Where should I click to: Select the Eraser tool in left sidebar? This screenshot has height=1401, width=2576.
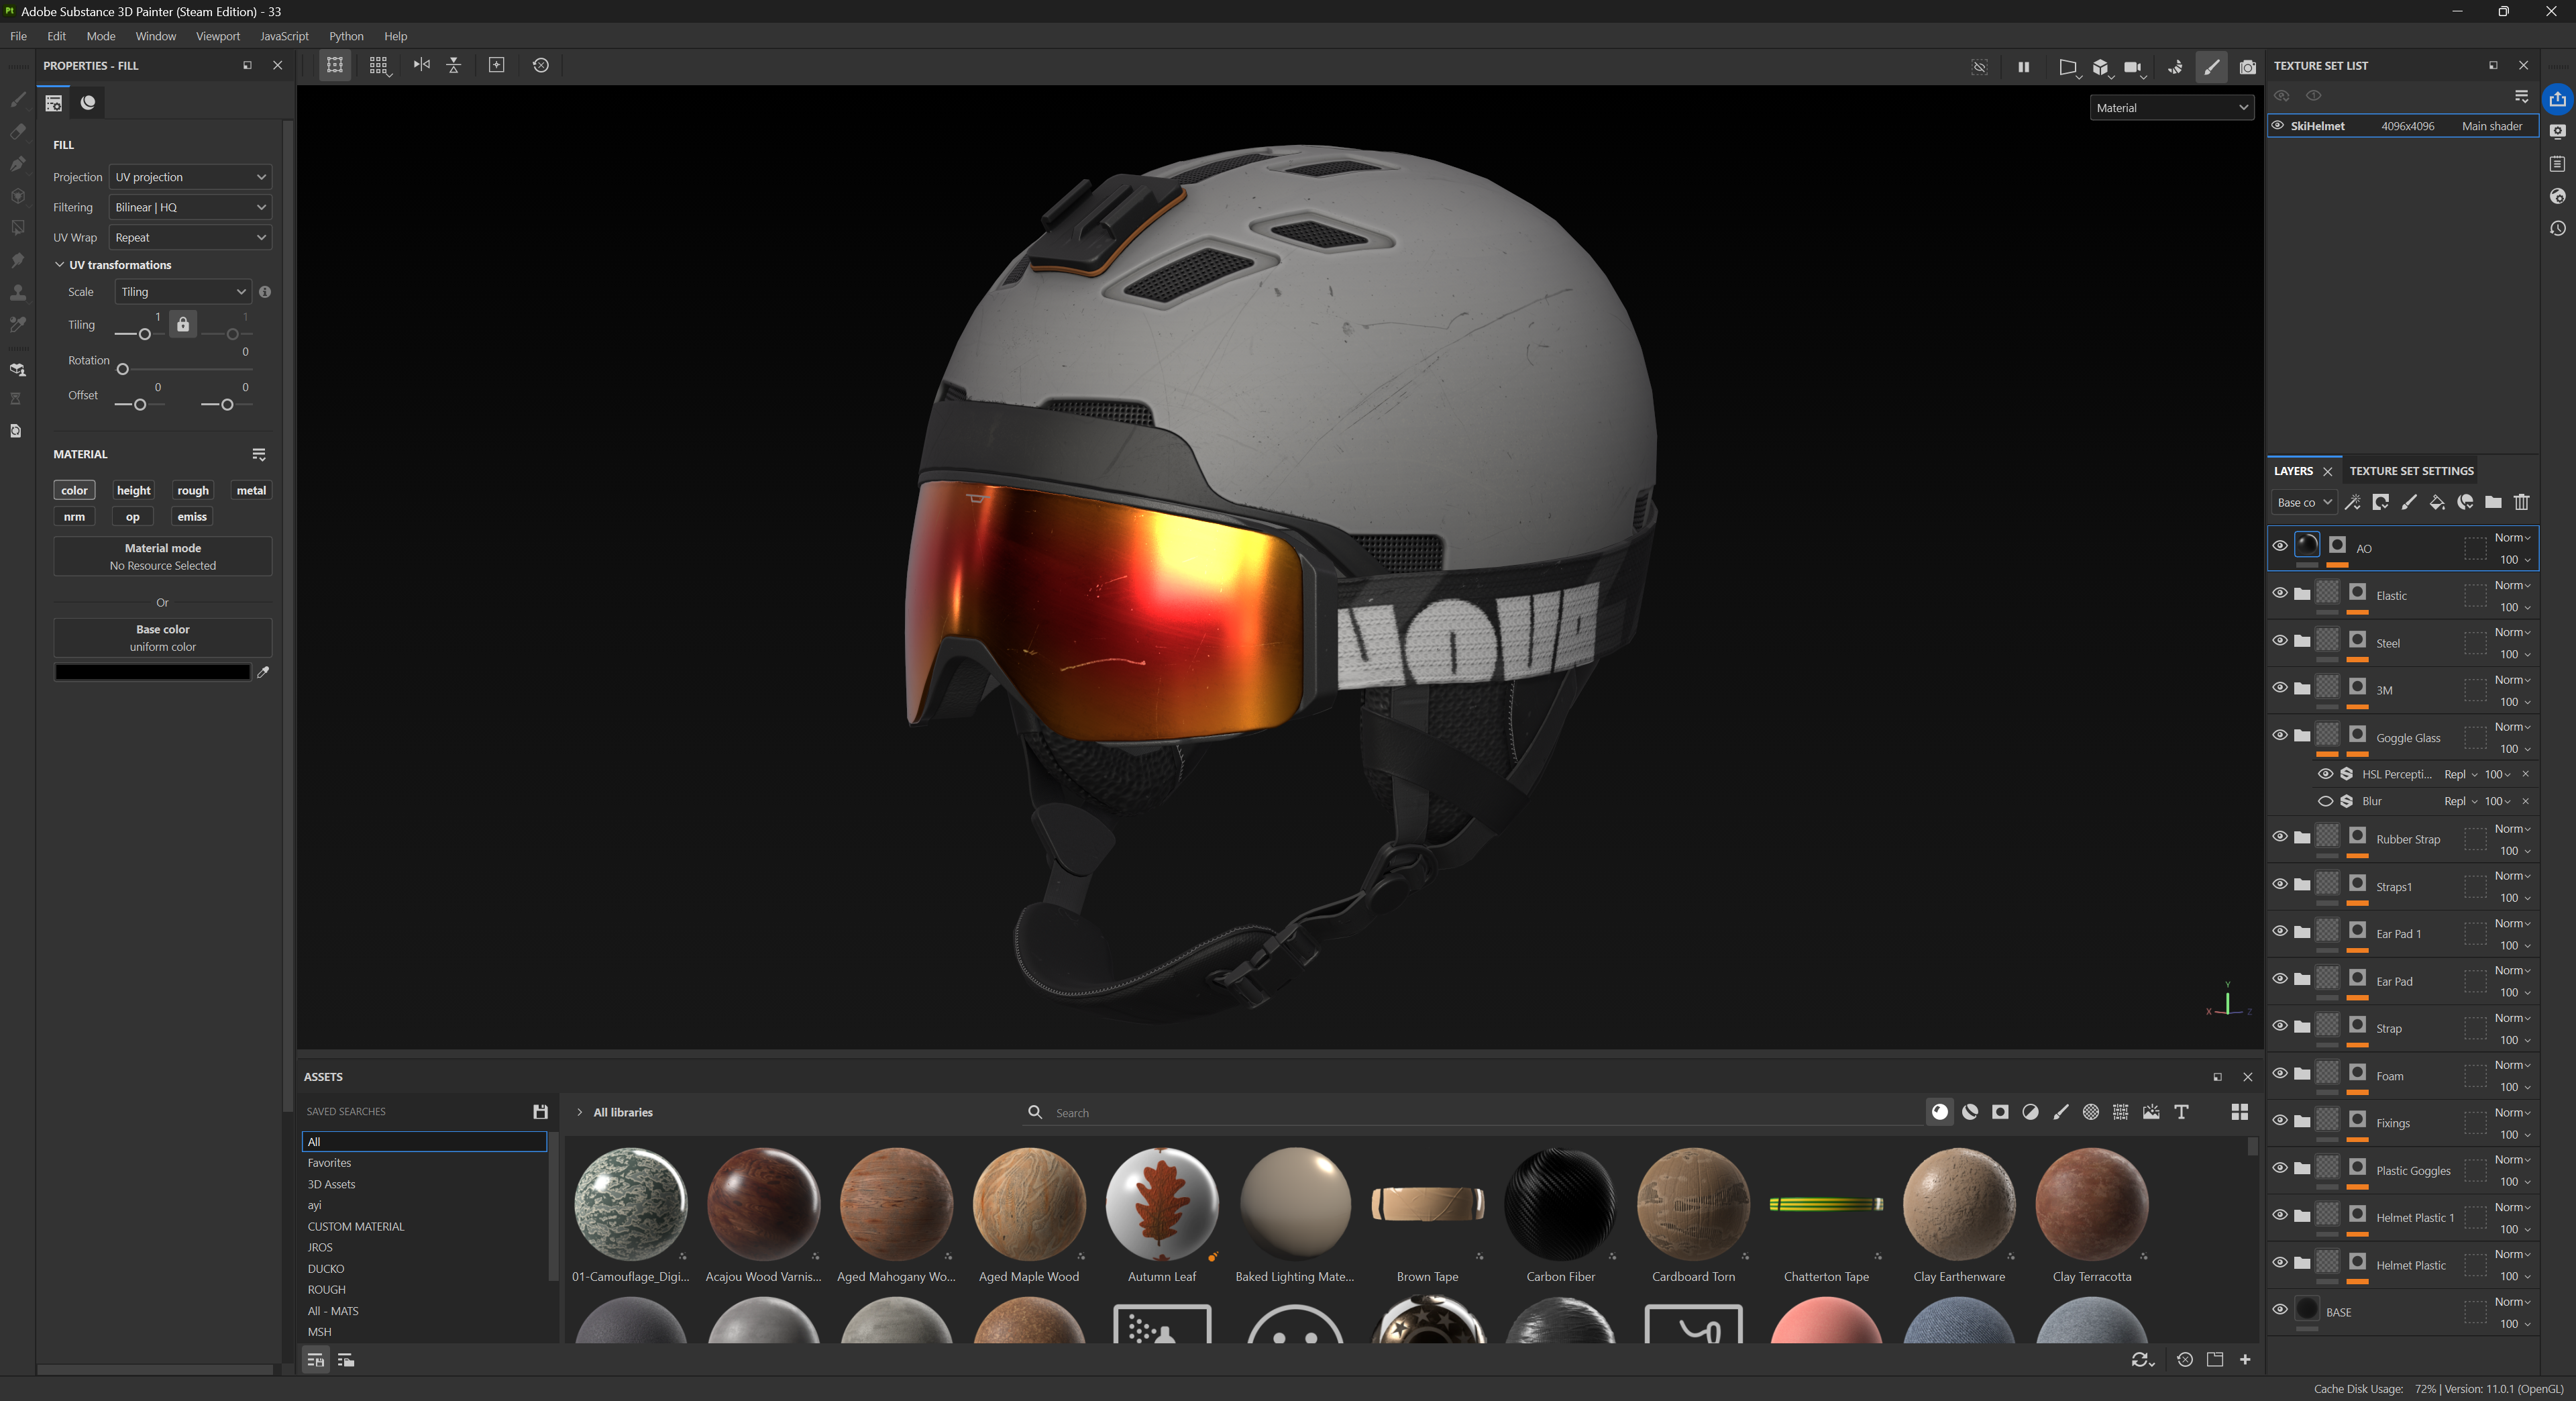17,132
